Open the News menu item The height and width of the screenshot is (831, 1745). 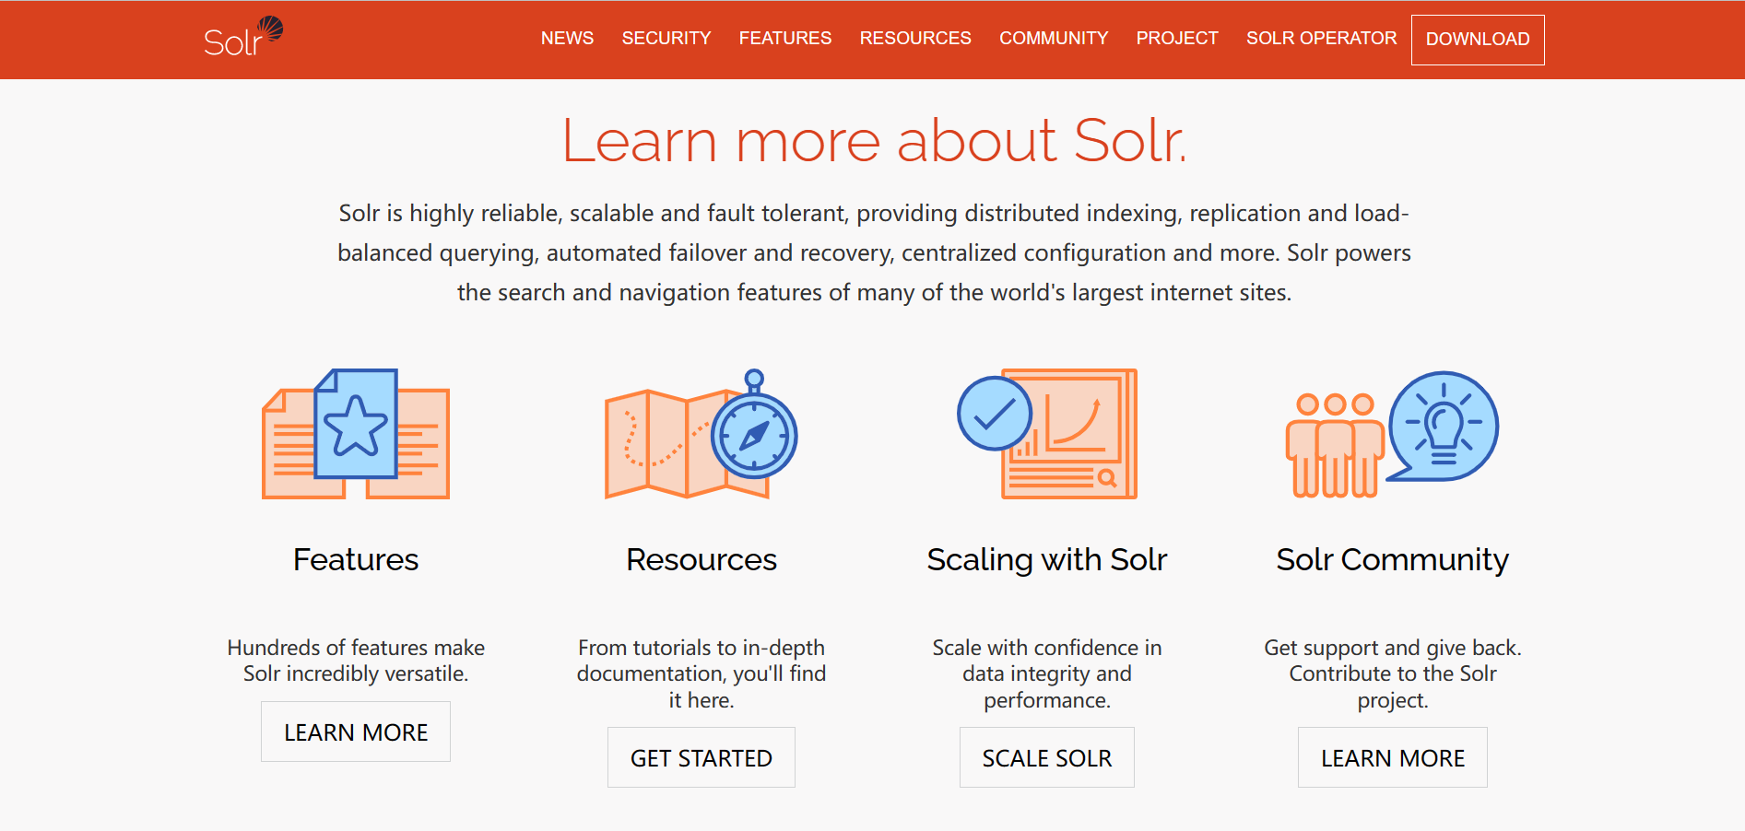click(567, 39)
